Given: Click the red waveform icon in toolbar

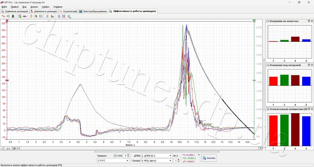Looking at the screenshot, I should point(3,16).
